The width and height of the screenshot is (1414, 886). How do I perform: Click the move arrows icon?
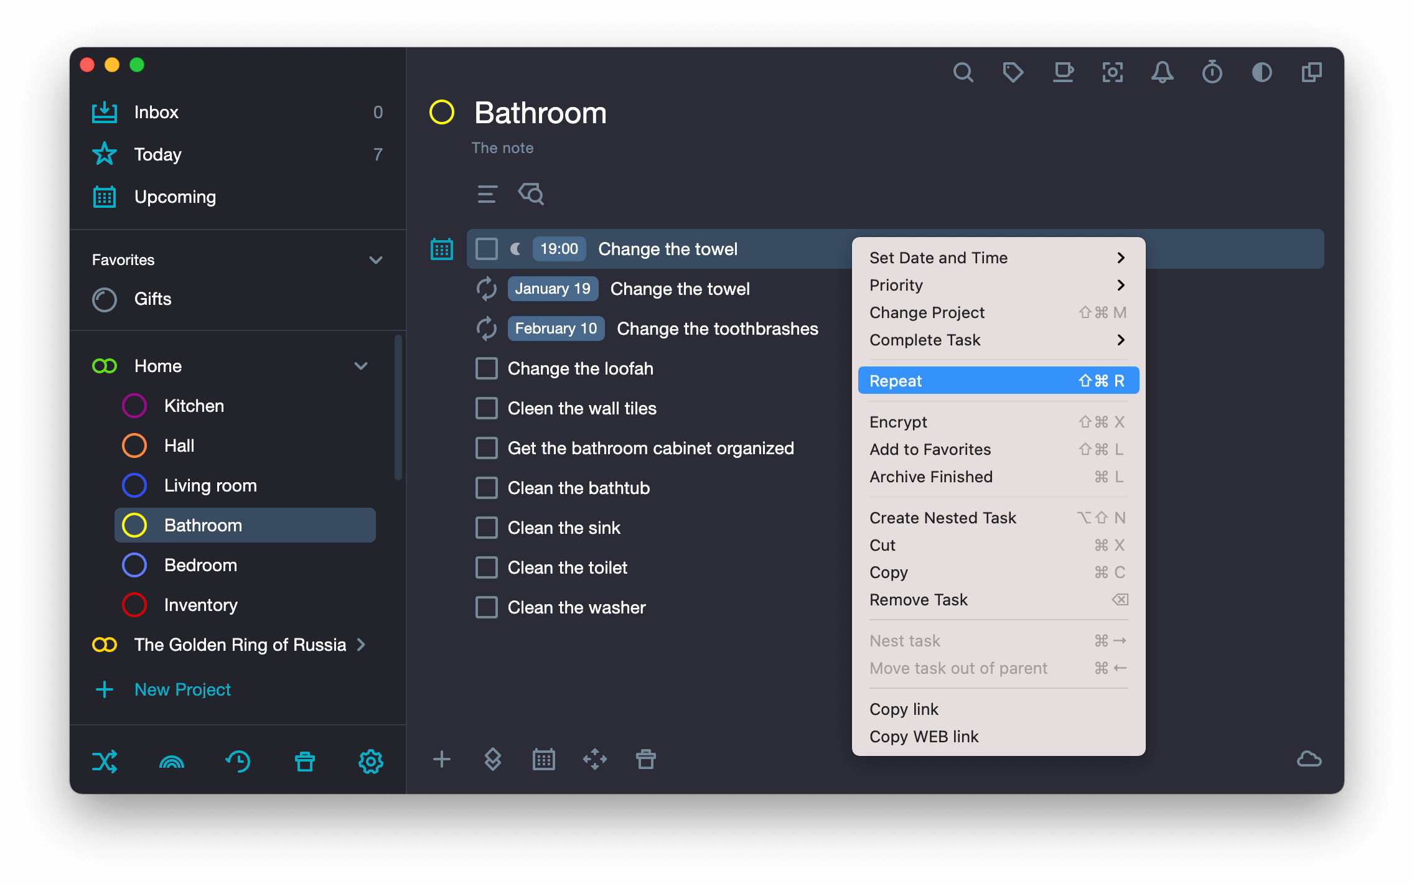click(x=595, y=759)
